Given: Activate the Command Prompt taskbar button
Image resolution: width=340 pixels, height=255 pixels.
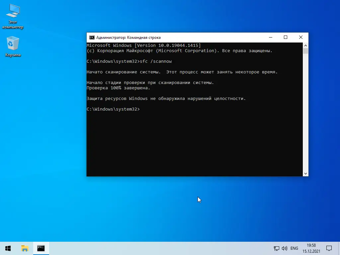Looking at the screenshot, I should [x=41, y=248].
